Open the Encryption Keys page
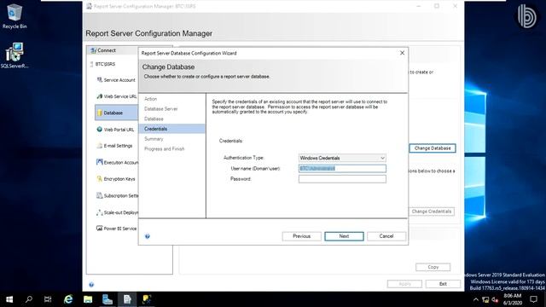Image resolution: width=546 pixels, height=307 pixels. pyautogui.click(x=116, y=179)
